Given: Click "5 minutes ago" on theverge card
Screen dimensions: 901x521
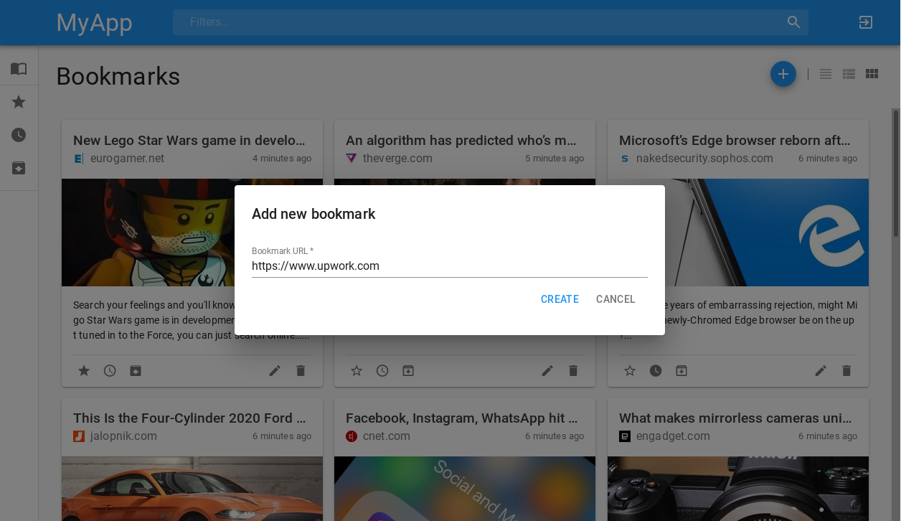Looking at the screenshot, I should (x=555, y=159).
